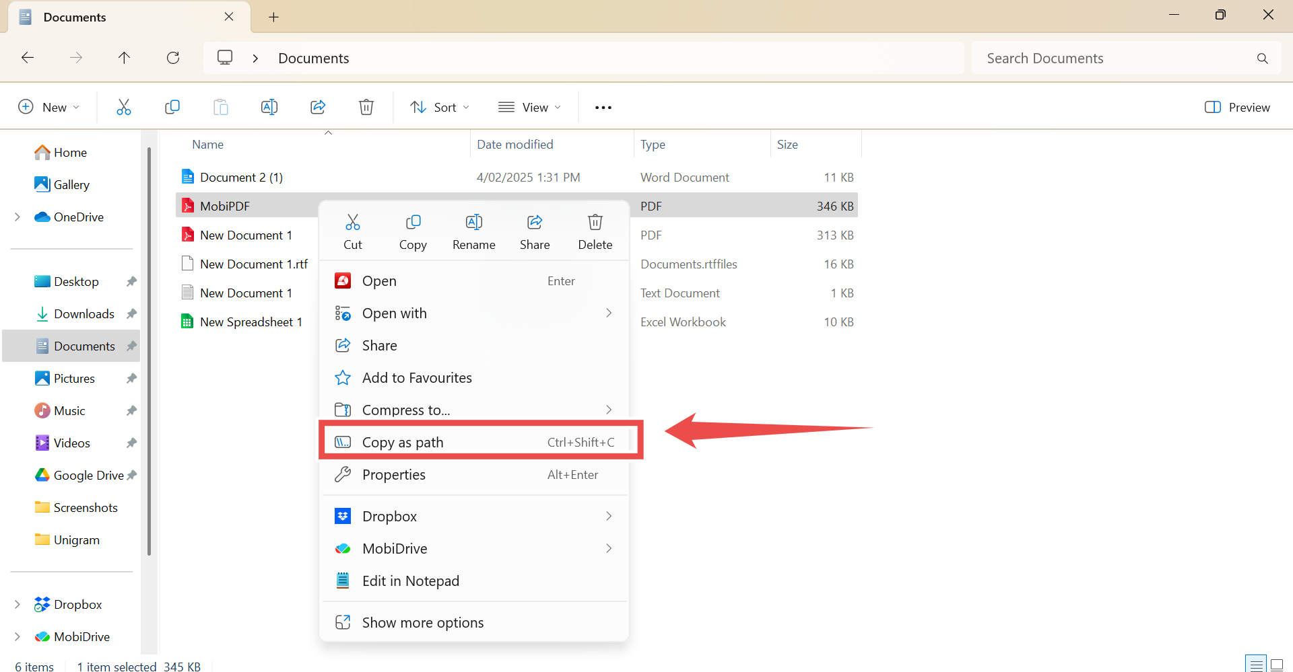
Task: Click Documents in the address bar
Action: point(314,59)
